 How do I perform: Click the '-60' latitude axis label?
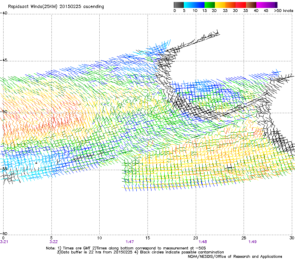point(4,233)
